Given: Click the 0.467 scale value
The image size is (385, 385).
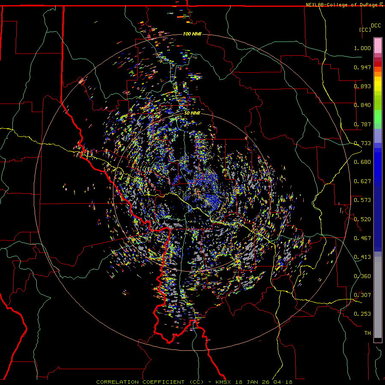Looking at the screenshot, I should point(362,238).
